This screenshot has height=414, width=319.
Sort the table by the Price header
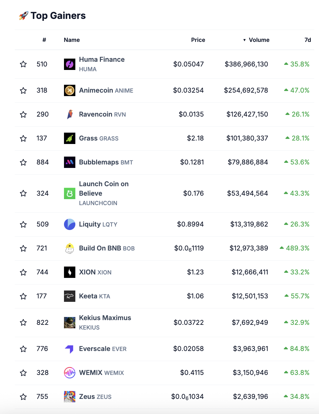point(198,40)
